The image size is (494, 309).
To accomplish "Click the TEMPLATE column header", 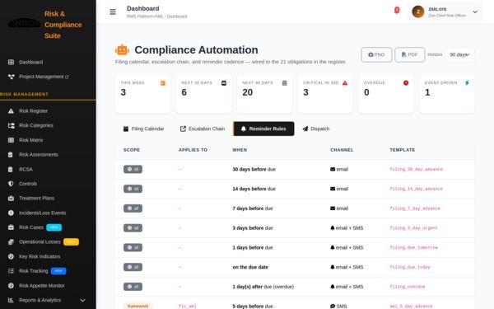I will point(402,150).
